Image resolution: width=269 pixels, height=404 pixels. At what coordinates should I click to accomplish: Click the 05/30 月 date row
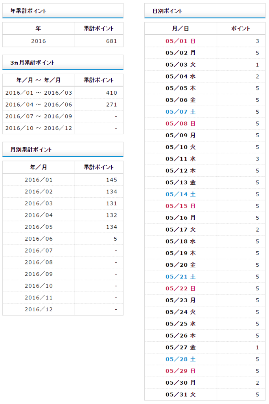click(205, 383)
